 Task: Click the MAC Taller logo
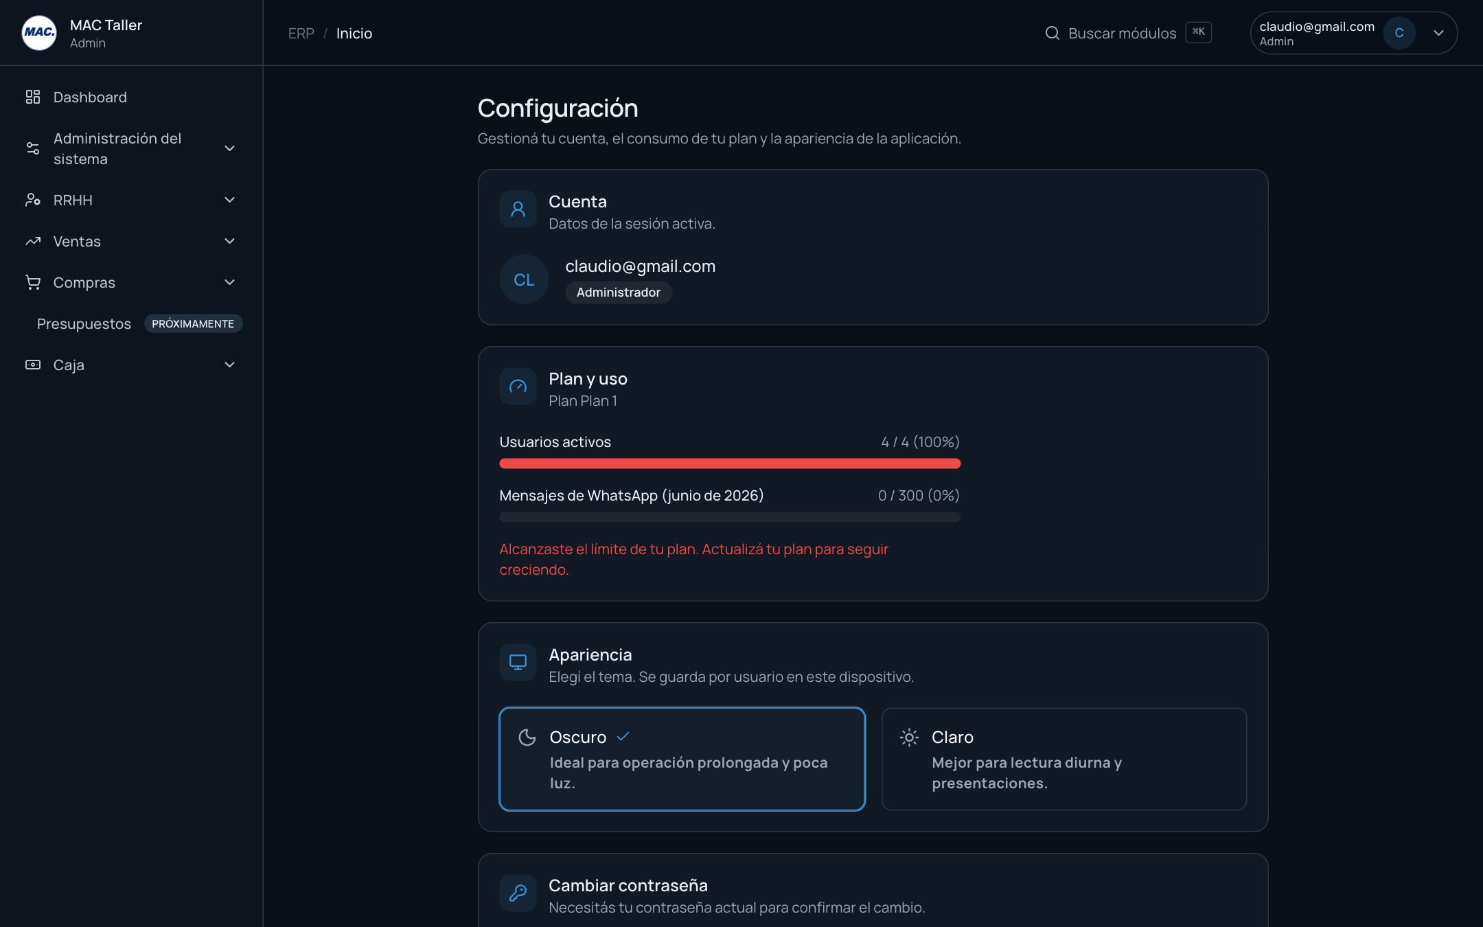click(39, 33)
